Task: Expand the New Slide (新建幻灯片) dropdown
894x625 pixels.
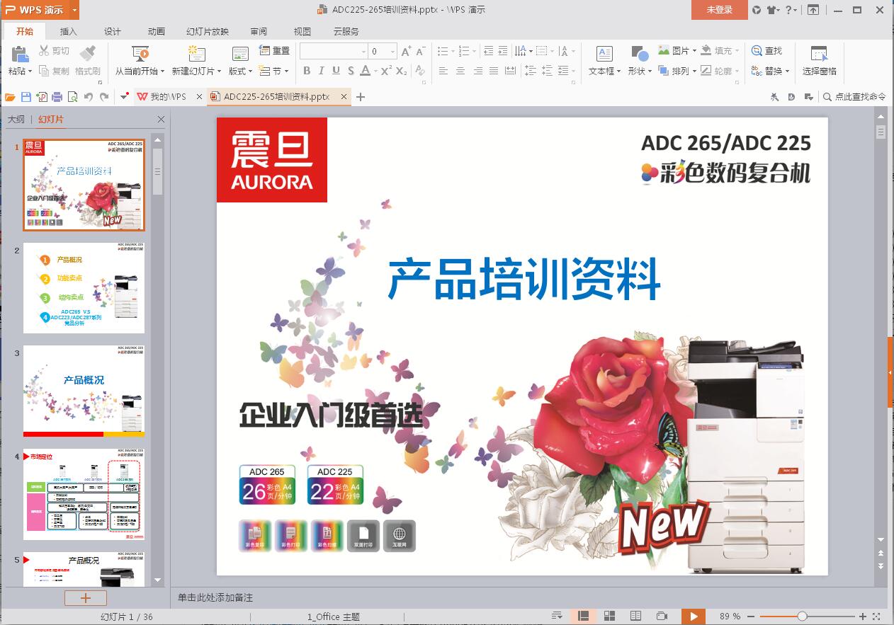Action: tap(219, 71)
